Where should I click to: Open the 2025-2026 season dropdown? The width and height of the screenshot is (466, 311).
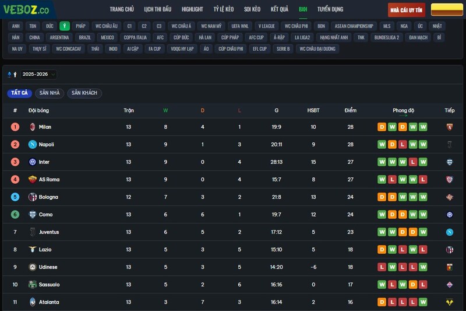point(38,75)
